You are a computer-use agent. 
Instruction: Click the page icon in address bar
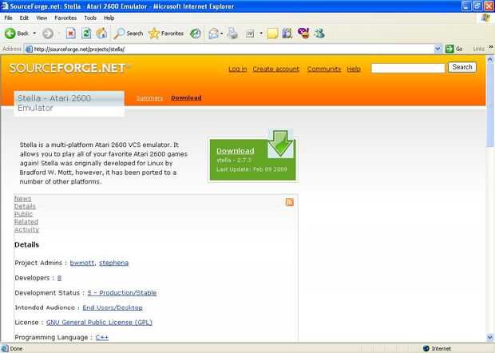coord(29,49)
